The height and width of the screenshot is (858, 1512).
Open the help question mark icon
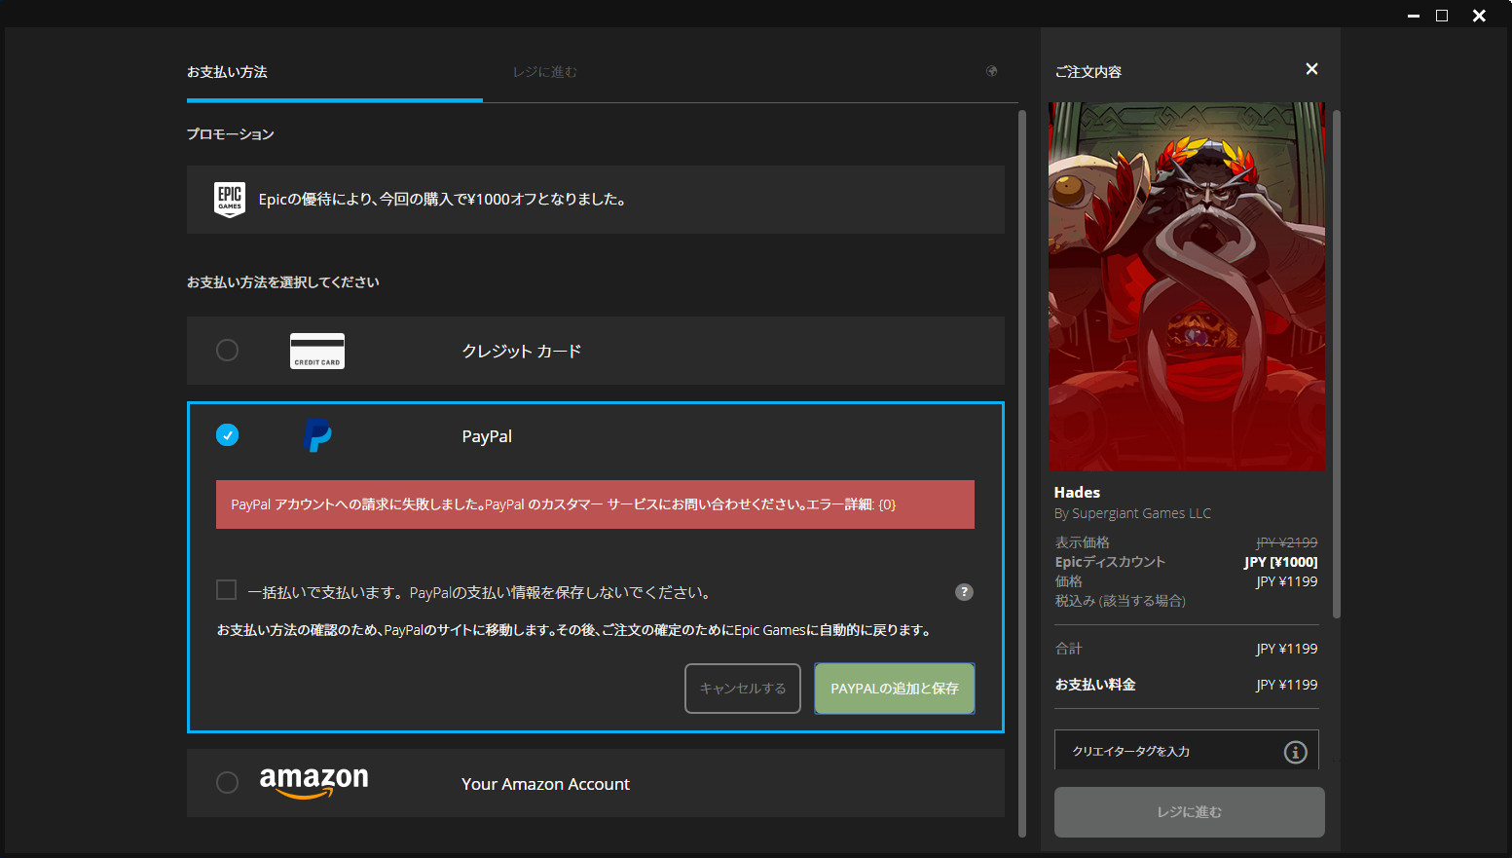click(x=964, y=591)
